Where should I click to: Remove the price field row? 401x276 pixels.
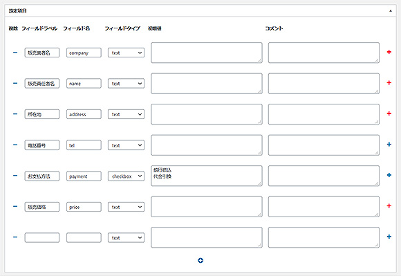(x=15, y=206)
